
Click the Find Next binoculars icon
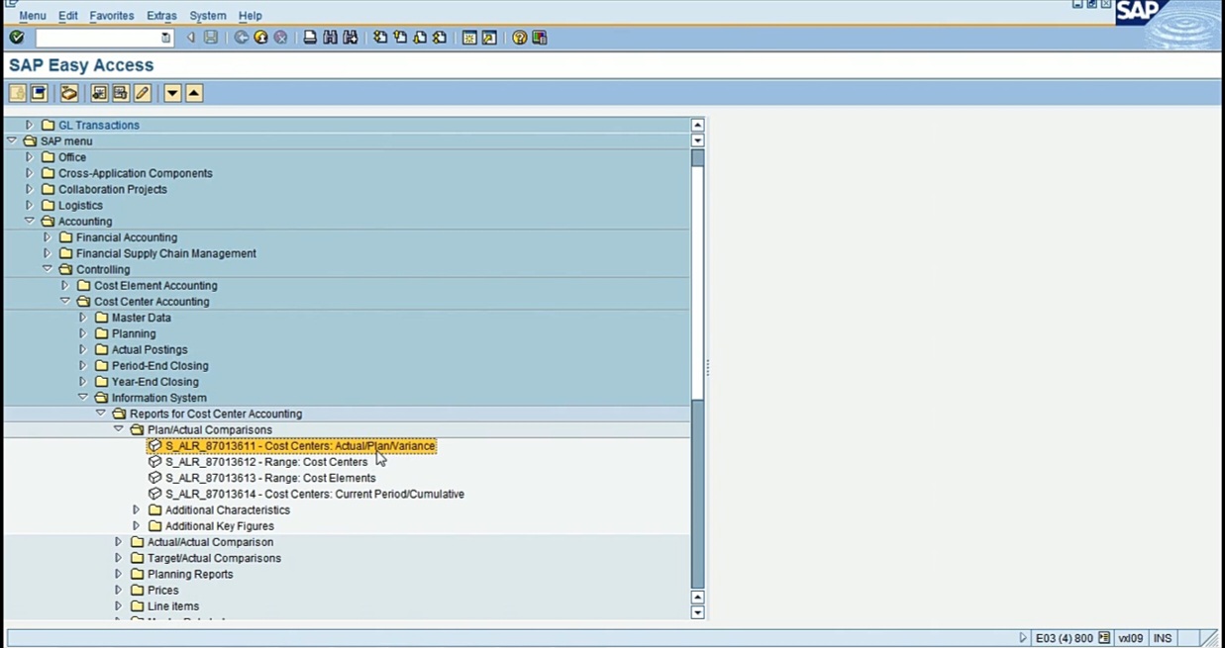(350, 38)
